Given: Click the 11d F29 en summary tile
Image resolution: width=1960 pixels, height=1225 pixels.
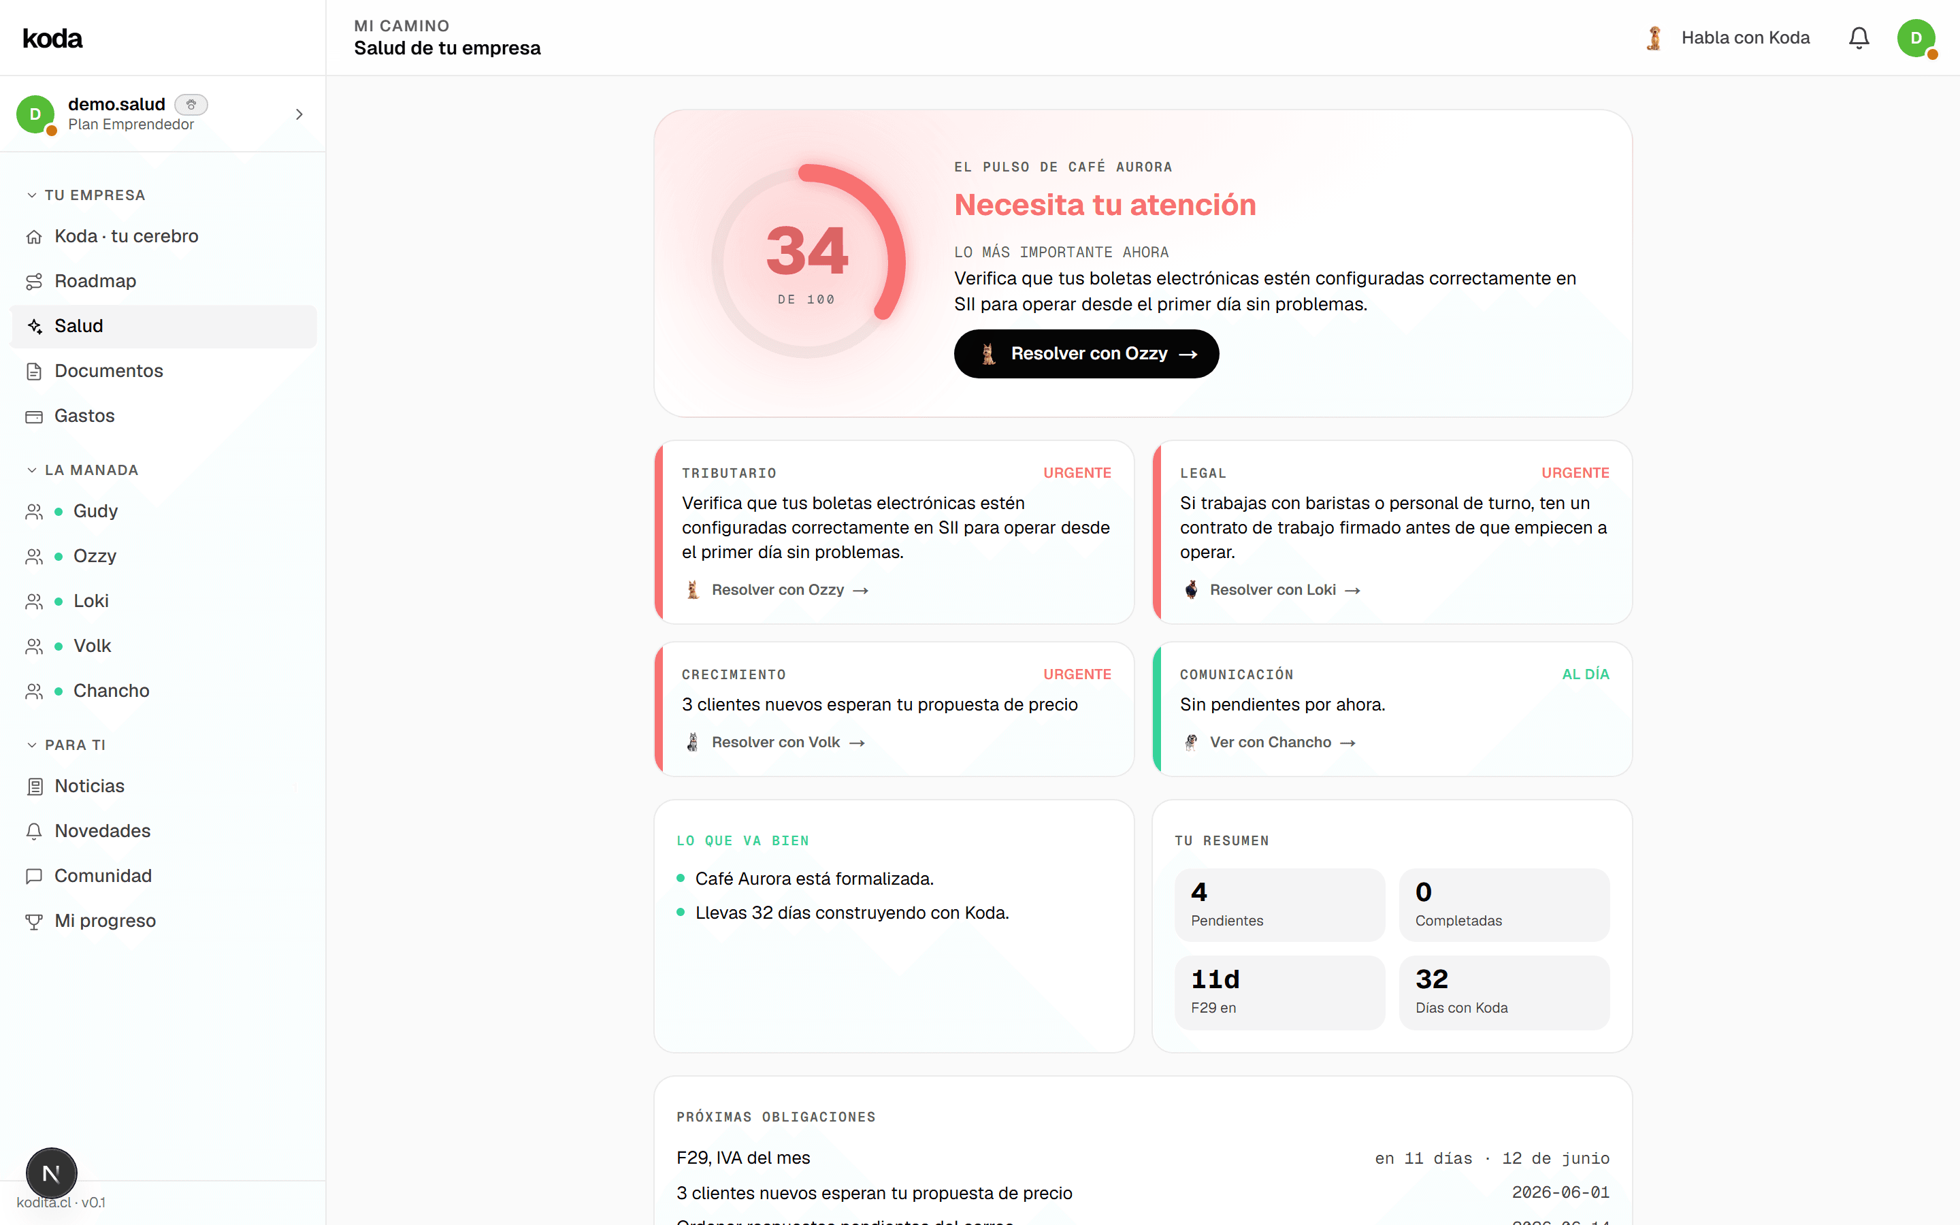Looking at the screenshot, I should pyautogui.click(x=1279, y=992).
